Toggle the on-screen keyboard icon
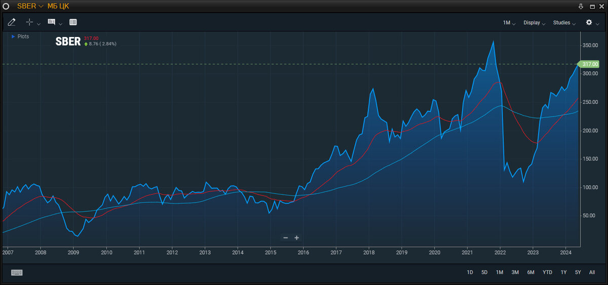This screenshot has height=285, width=608. [17, 272]
